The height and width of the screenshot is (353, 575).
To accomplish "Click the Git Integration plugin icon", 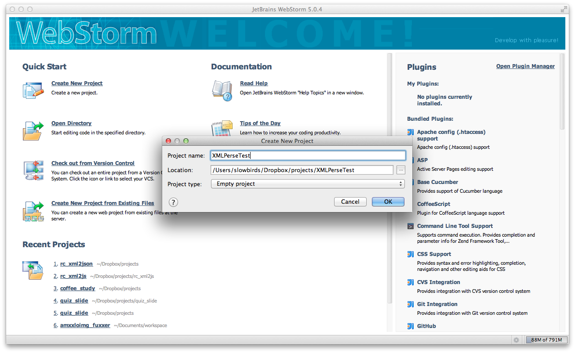I will point(410,304).
